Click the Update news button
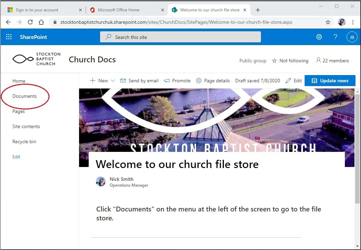 (x=330, y=81)
